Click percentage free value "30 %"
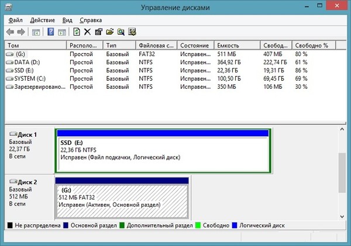Screen dimensions: 351x246 (x=301, y=86)
